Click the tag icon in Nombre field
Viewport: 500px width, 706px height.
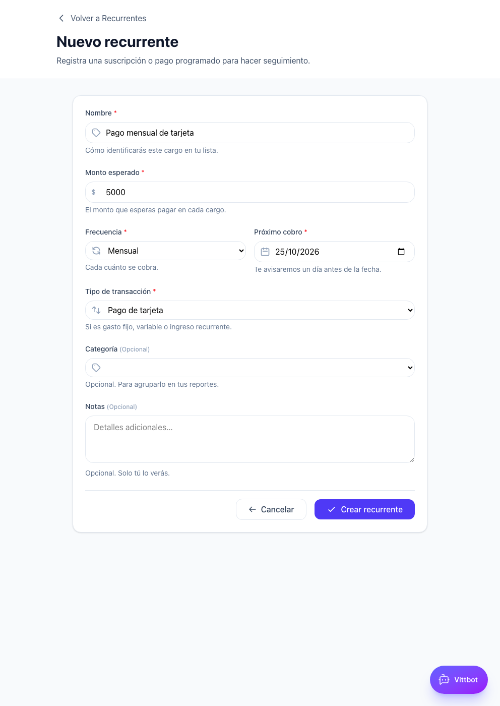96,133
